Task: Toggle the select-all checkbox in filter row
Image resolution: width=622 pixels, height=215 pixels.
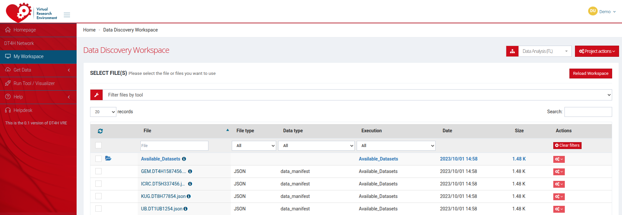Action: click(98, 145)
